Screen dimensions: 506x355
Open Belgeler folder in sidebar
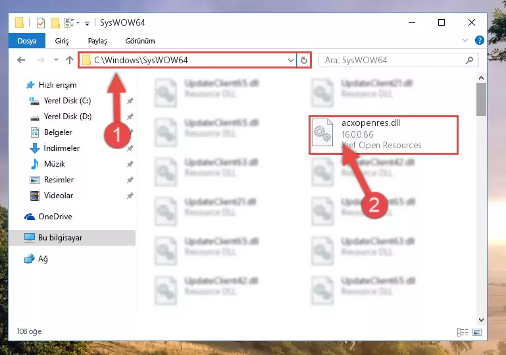(x=58, y=132)
